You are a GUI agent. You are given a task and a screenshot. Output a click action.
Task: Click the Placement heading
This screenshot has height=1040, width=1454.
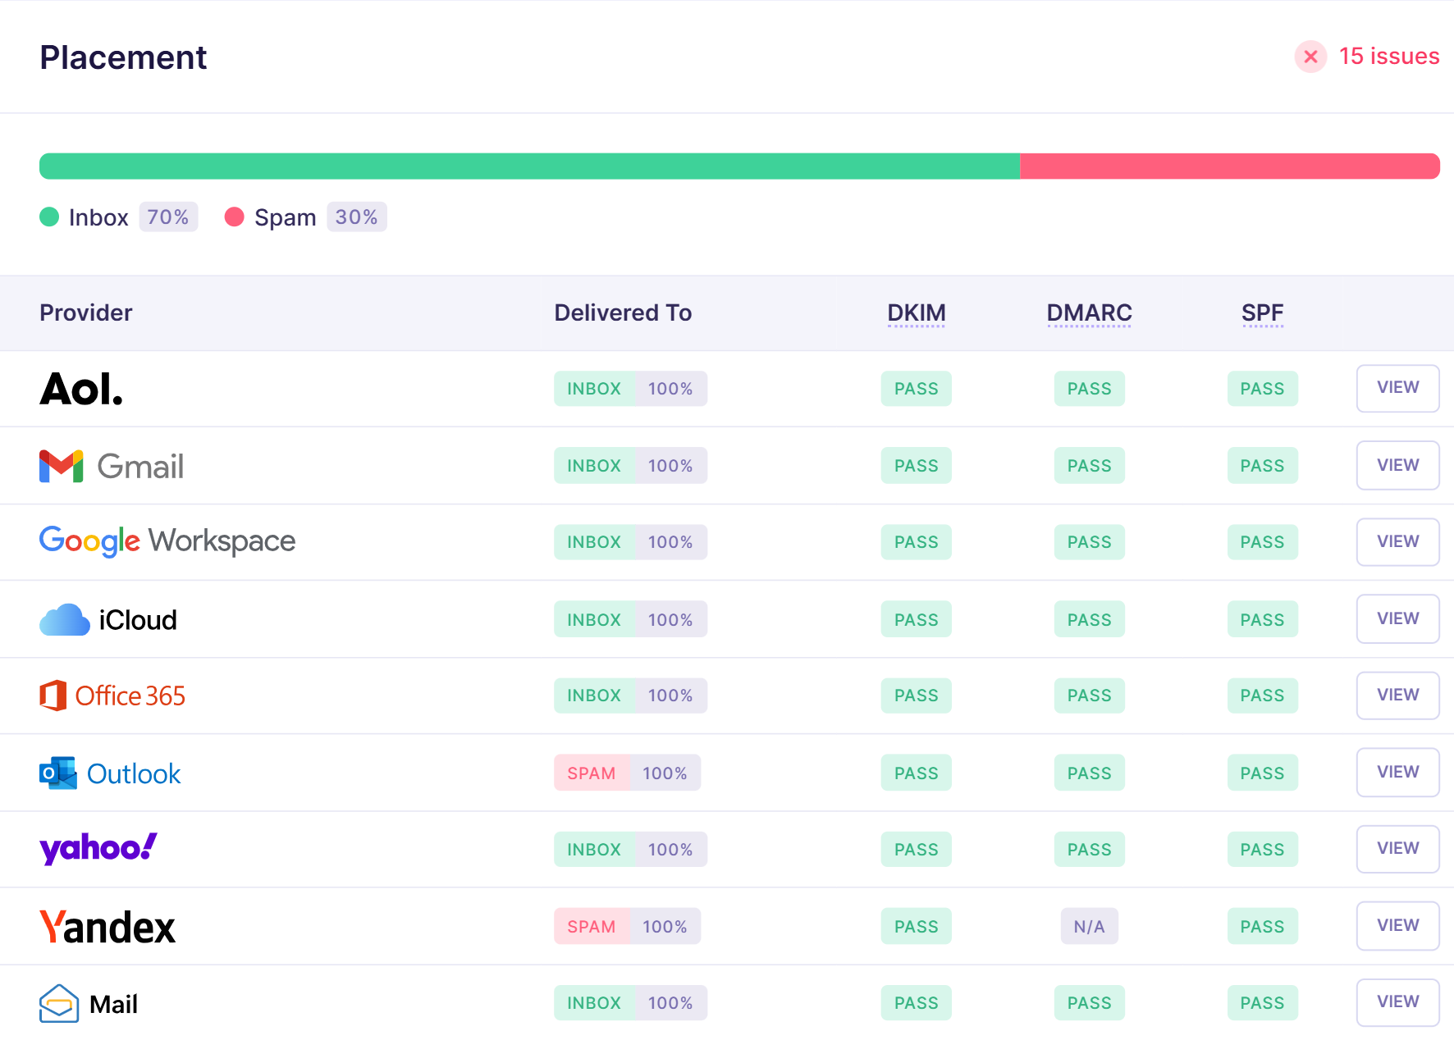(123, 57)
